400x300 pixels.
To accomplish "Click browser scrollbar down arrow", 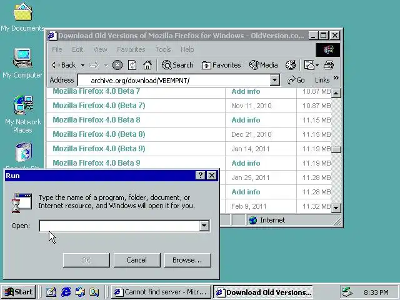I will pos(336,208).
